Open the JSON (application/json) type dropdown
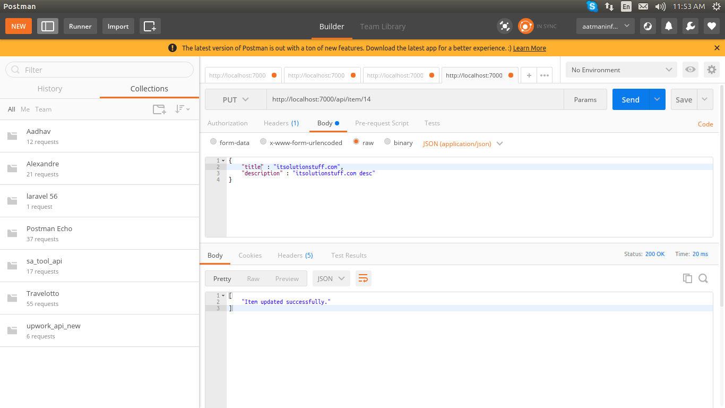The width and height of the screenshot is (725, 408). point(462,143)
